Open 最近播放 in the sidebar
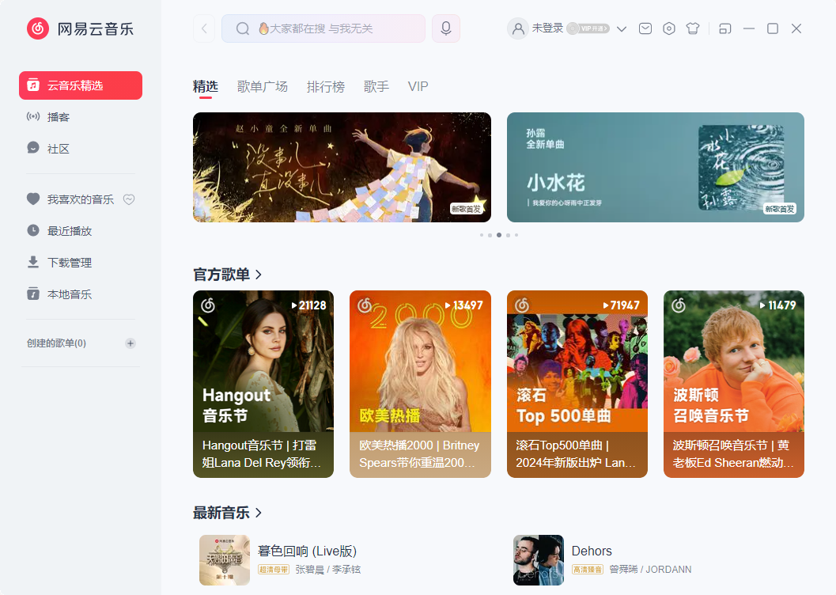 (81, 231)
